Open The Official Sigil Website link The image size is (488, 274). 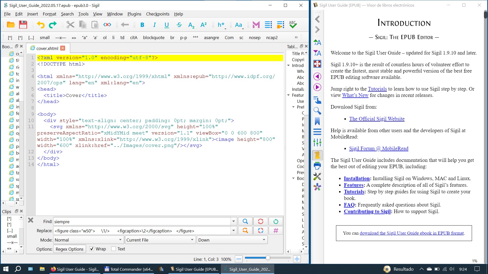(x=377, y=119)
